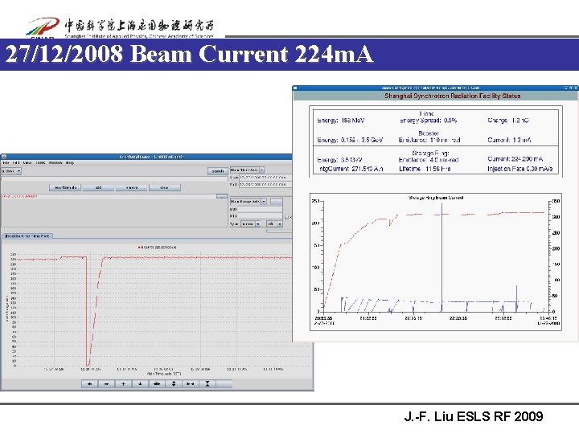579x434 pixels.
Task: Open the File menu
Action: click(6, 162)
